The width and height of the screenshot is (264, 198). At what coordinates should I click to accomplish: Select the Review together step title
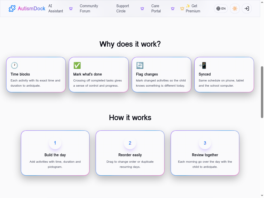click(205, 155)
